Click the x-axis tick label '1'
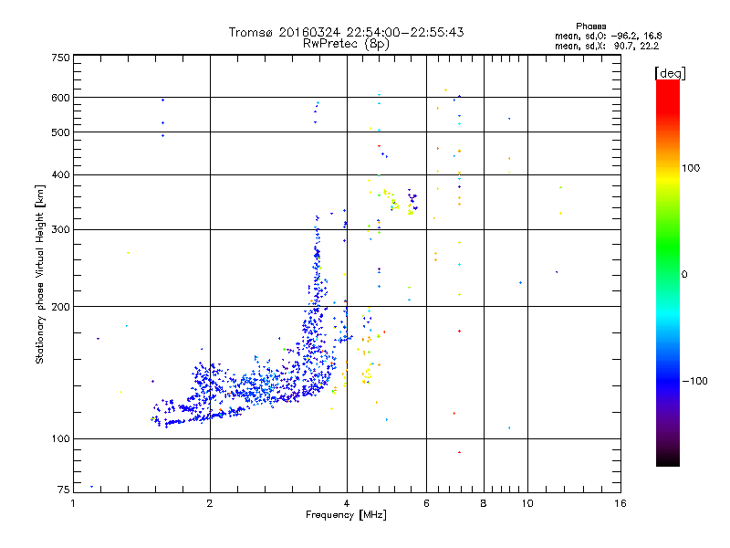This screenshot has width=730, height=548. point(73,503)
